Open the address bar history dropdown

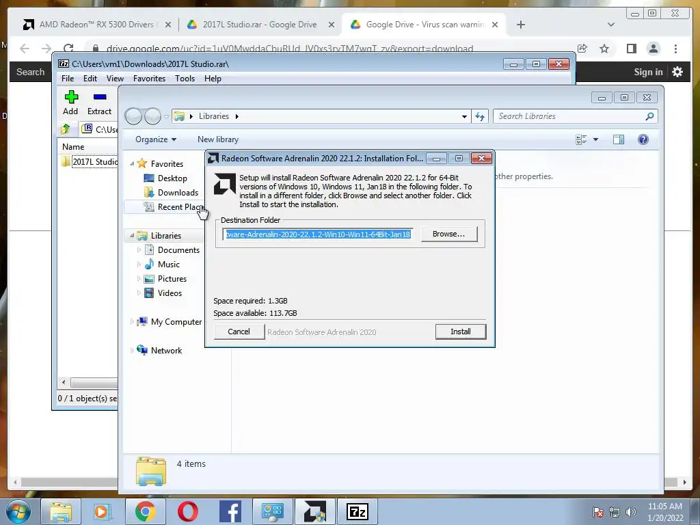tap(464, 116)
